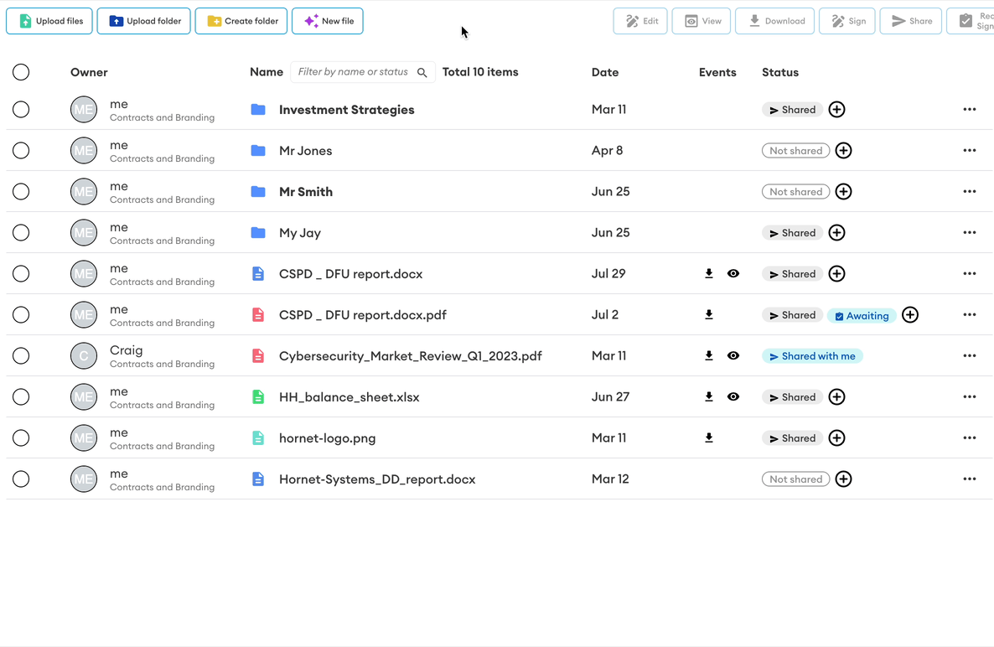Open more options menu for Investment Strategies

pyautogui.click(x=970, y=110)
